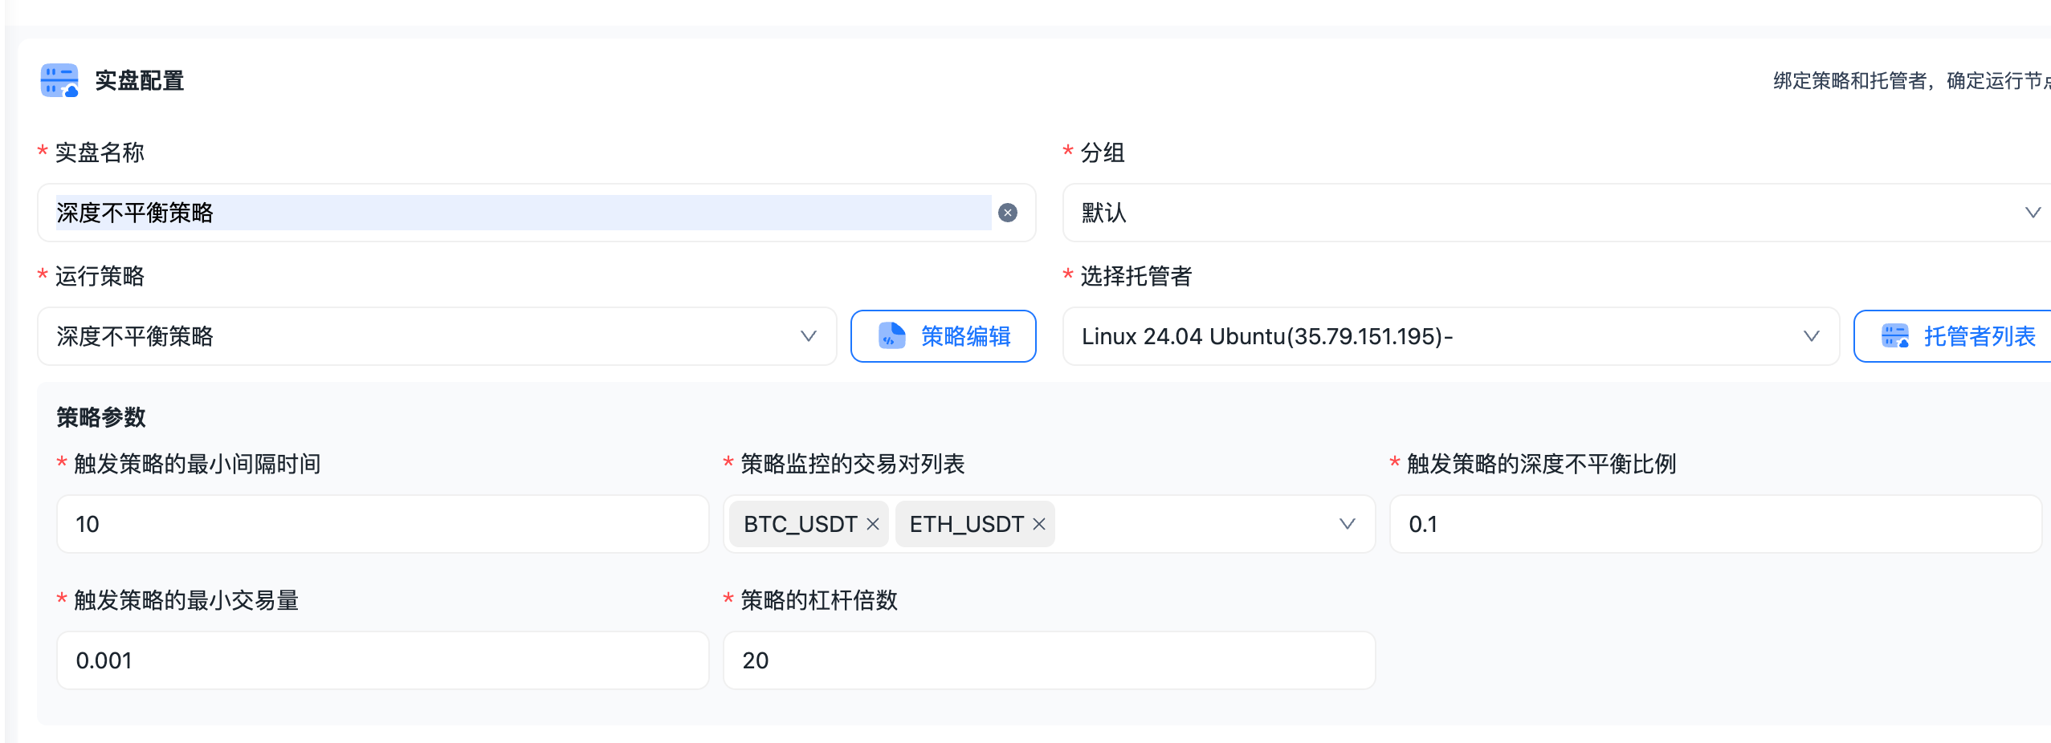
Task: Click the 实盘配置 panel icon
Action: [x=59, y=80]
